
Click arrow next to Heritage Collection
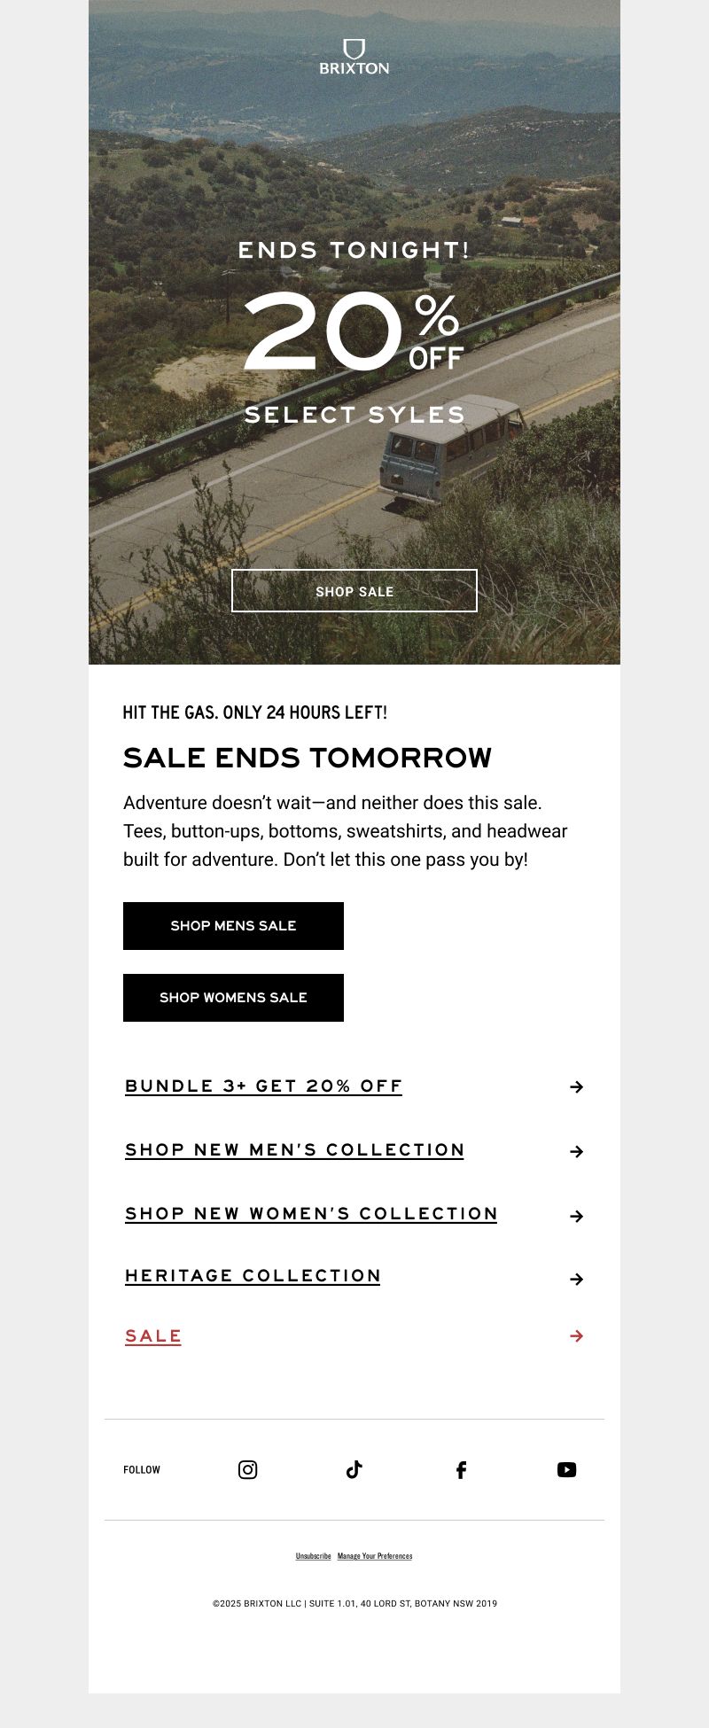577,1279
